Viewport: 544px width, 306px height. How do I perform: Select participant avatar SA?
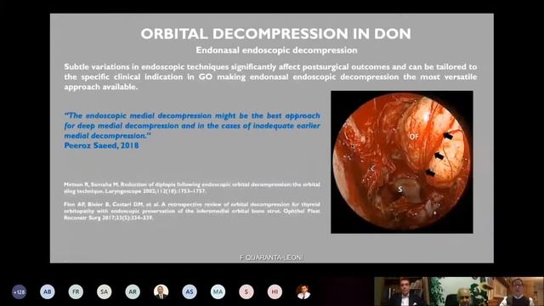(104, 292)
